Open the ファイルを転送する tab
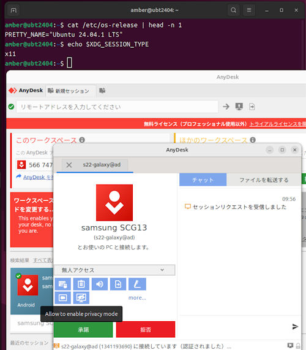This screenshot has height=350, width=306. coord(264,180)
